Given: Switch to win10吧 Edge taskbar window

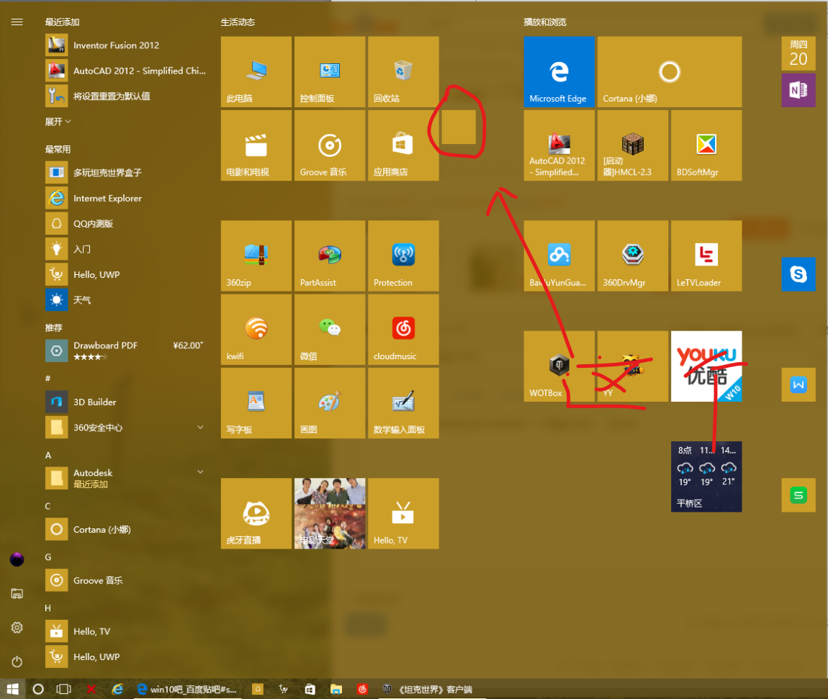Looking at the screenshot, I should click(x=189, y=689).
